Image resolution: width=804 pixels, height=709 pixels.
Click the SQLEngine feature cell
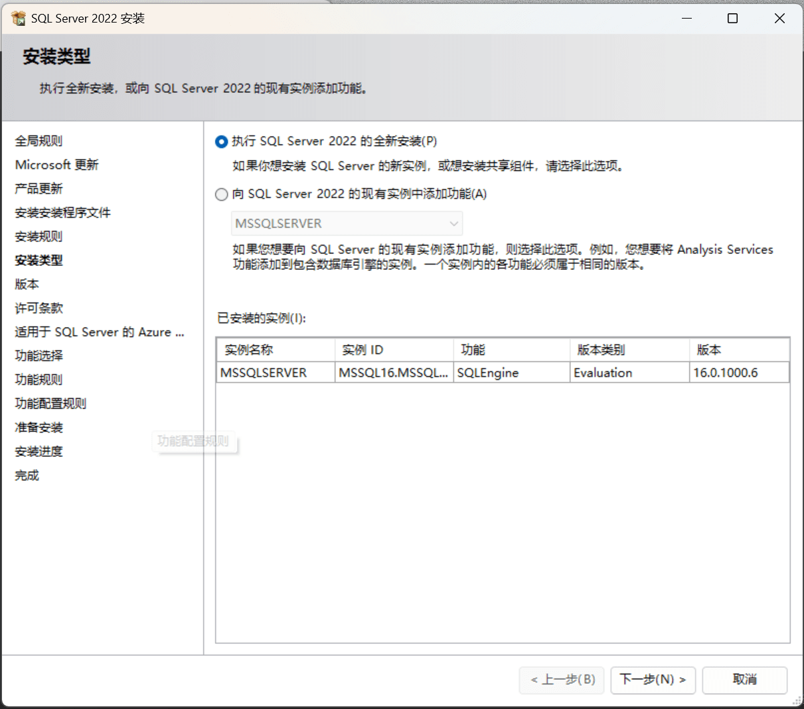click(512, 373)
